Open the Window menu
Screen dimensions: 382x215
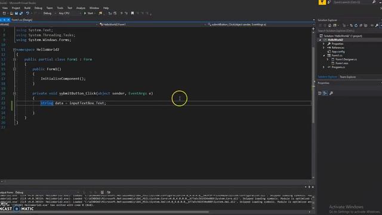click(94, 8)
